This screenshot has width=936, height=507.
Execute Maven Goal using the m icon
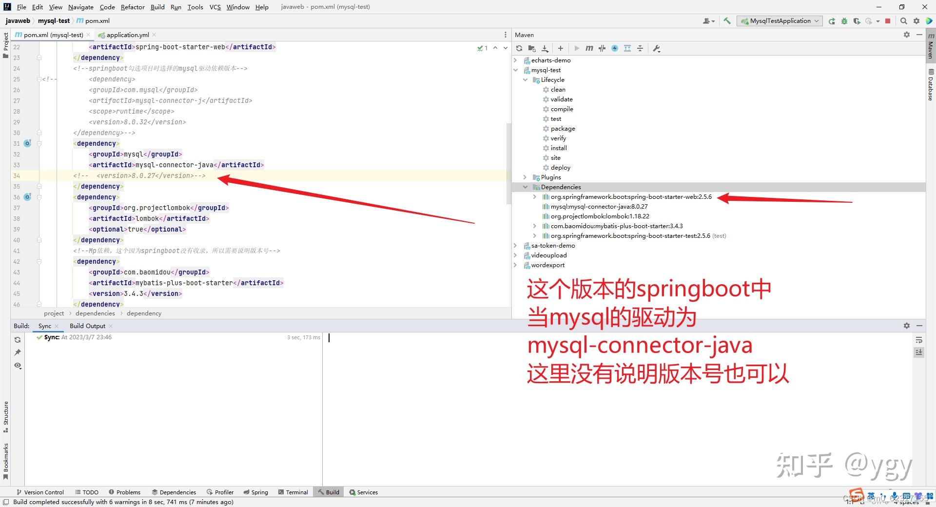point(589,48)
